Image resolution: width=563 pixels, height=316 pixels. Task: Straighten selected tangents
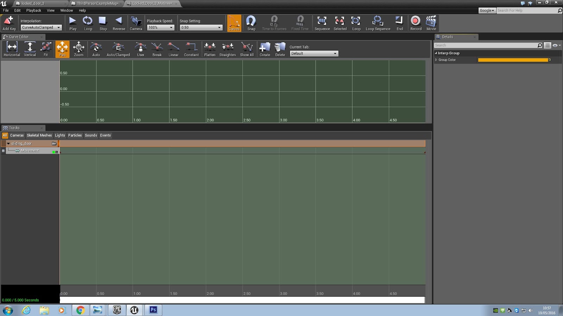point(228,49)
